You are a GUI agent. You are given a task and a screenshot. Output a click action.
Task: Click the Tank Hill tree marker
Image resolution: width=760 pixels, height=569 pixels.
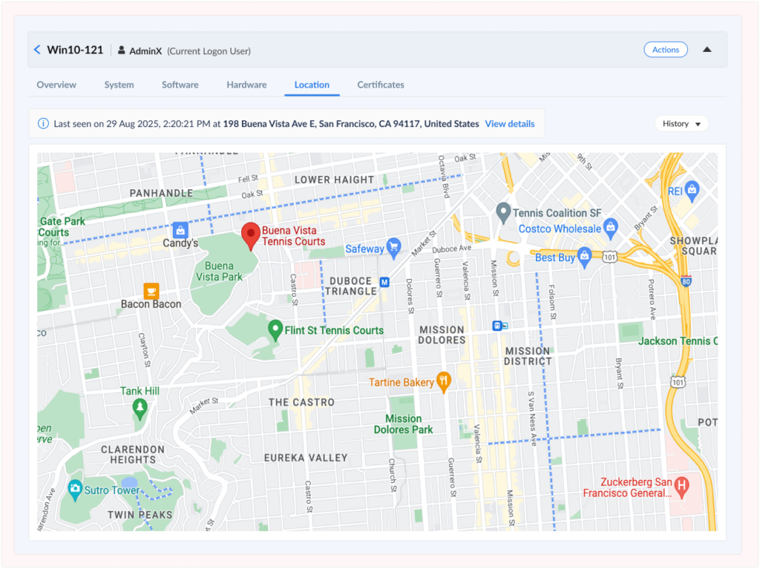click(x=140, y=409)
